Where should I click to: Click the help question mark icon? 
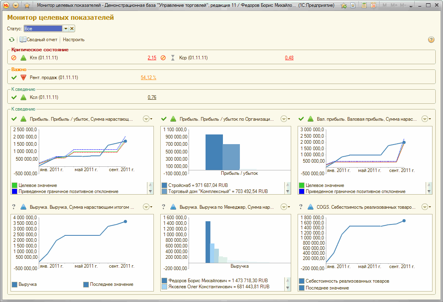[x=431, y=40]
